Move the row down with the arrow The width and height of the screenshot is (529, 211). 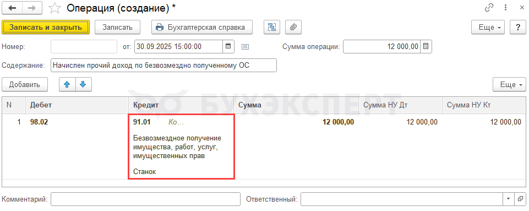(83, 84)
